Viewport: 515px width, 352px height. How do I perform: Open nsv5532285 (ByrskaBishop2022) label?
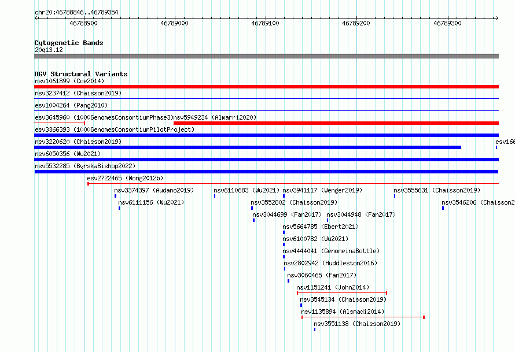tap(85, 166)
